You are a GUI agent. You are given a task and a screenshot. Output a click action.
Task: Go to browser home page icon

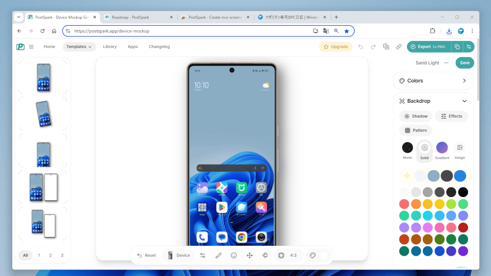coord(54,31)
